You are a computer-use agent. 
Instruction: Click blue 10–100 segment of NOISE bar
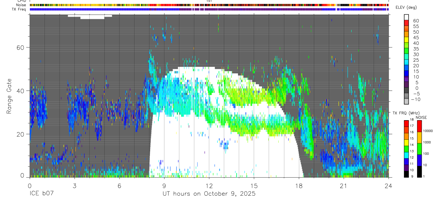[419, 160]
